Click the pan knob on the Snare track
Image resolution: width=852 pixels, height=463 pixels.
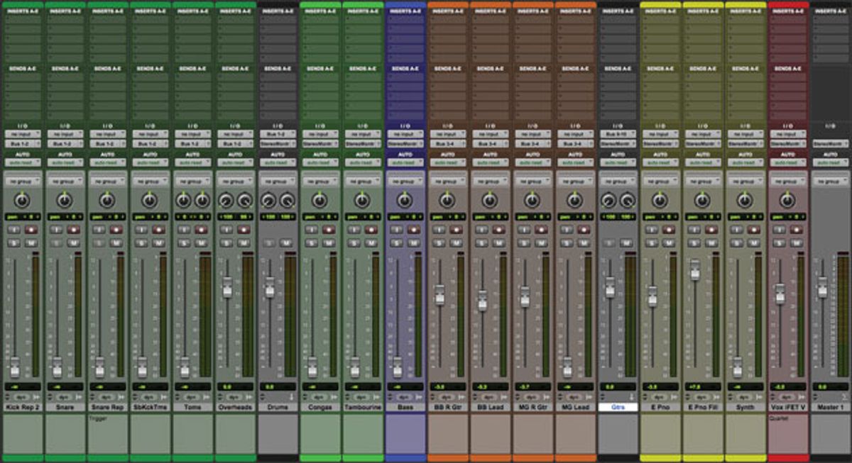(65, 201)
